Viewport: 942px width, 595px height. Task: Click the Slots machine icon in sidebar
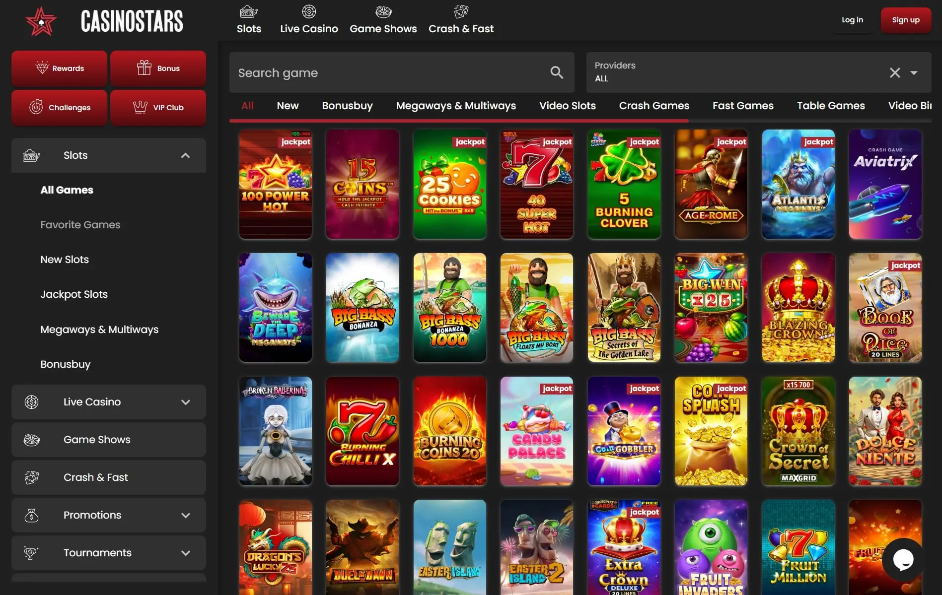click(x=31, y=155)
